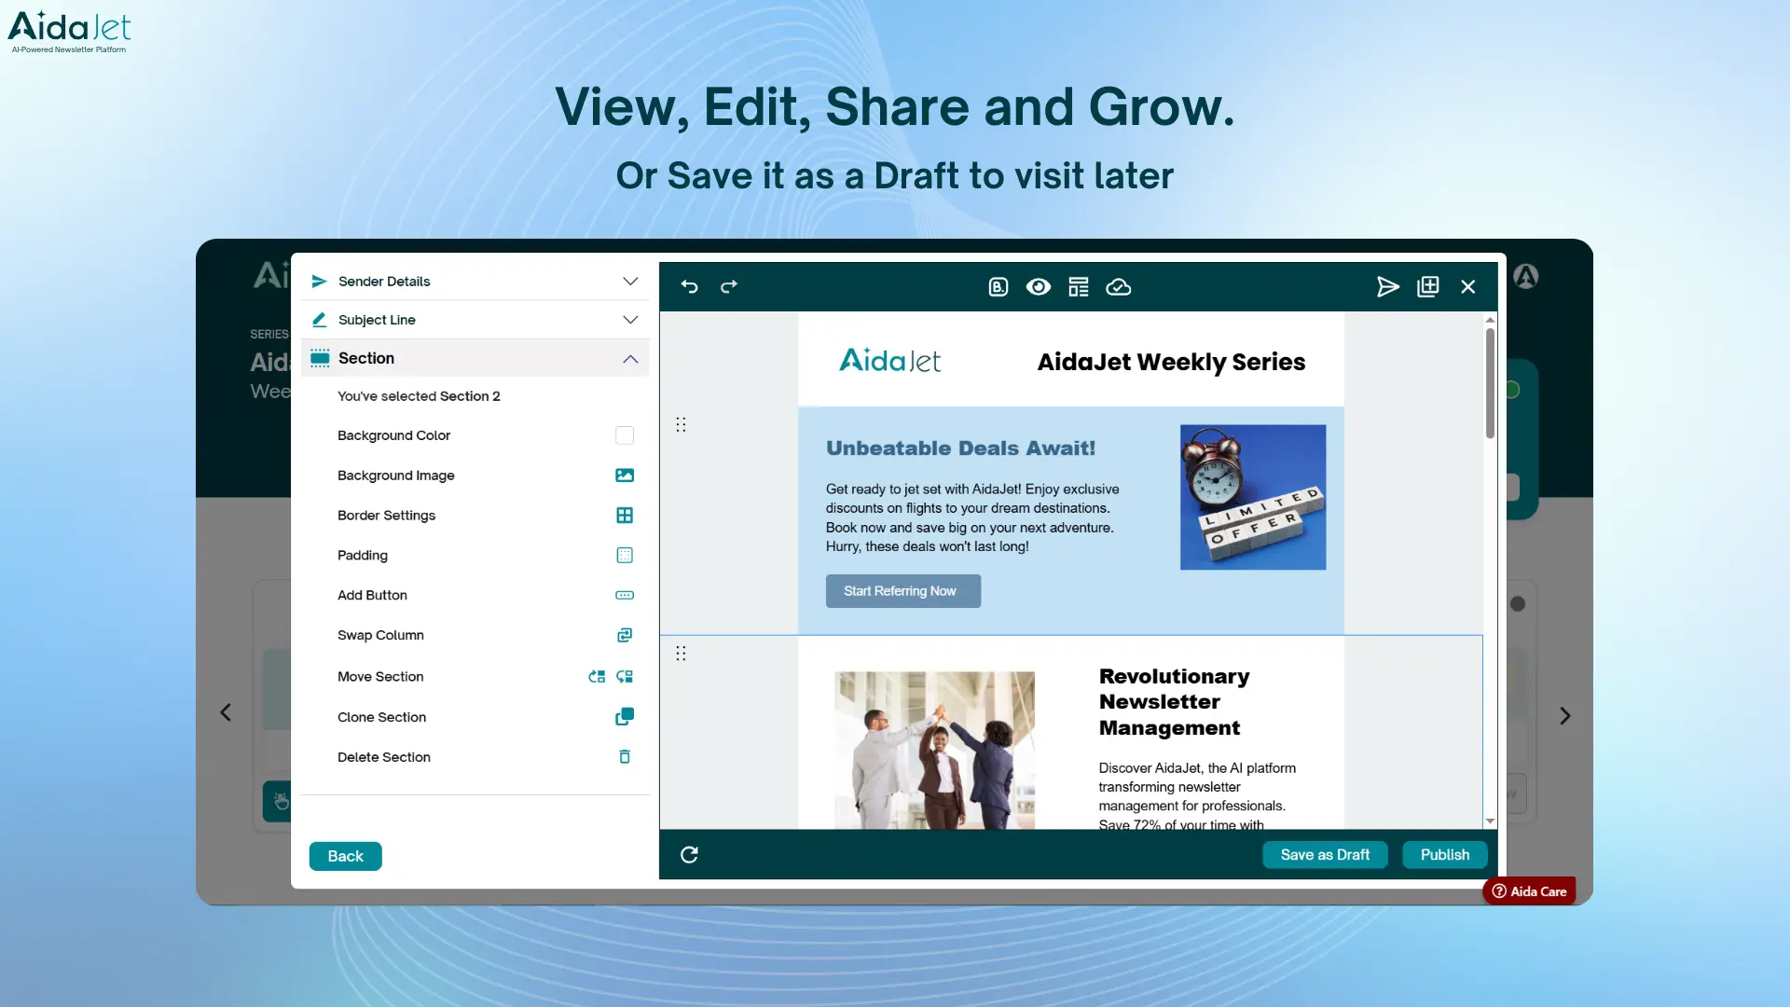Click the cloud save icon

coord(1119,287)
